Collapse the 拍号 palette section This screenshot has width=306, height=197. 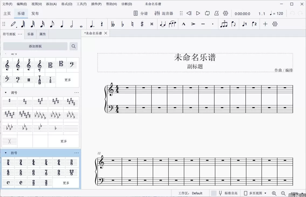click(6, 153)
